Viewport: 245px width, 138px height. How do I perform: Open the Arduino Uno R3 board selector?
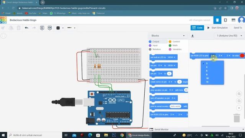[x=229, y=36]
